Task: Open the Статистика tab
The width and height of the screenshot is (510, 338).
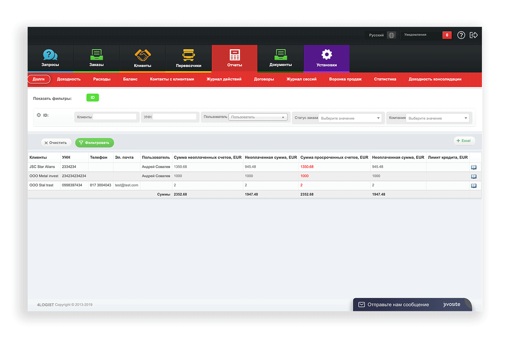Action: pyautogui.click(x=385, y=79)
